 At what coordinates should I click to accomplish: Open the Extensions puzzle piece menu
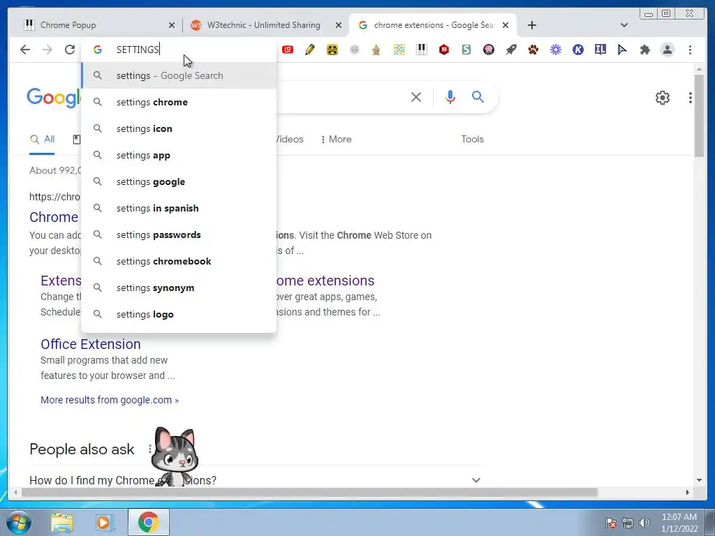[644, 50]
